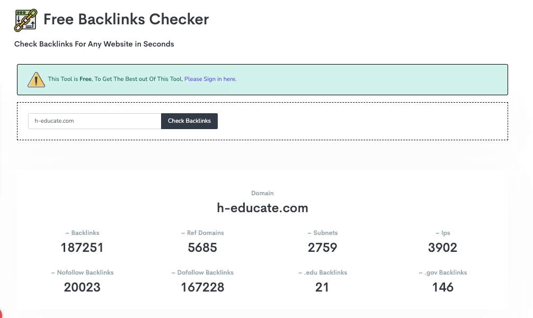
Task: Click the small "Domain" label
Action: point(262,193)
